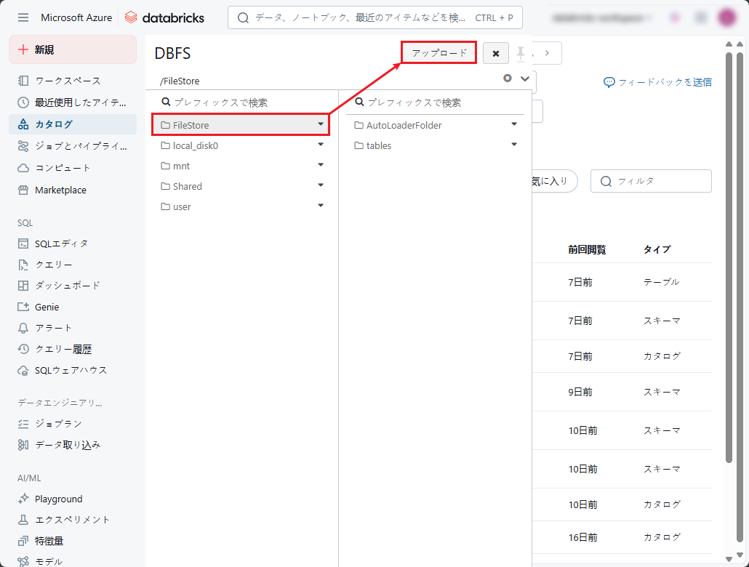Open the hamburger navigation menu
The image size is (749, 567).
(23, 17)
